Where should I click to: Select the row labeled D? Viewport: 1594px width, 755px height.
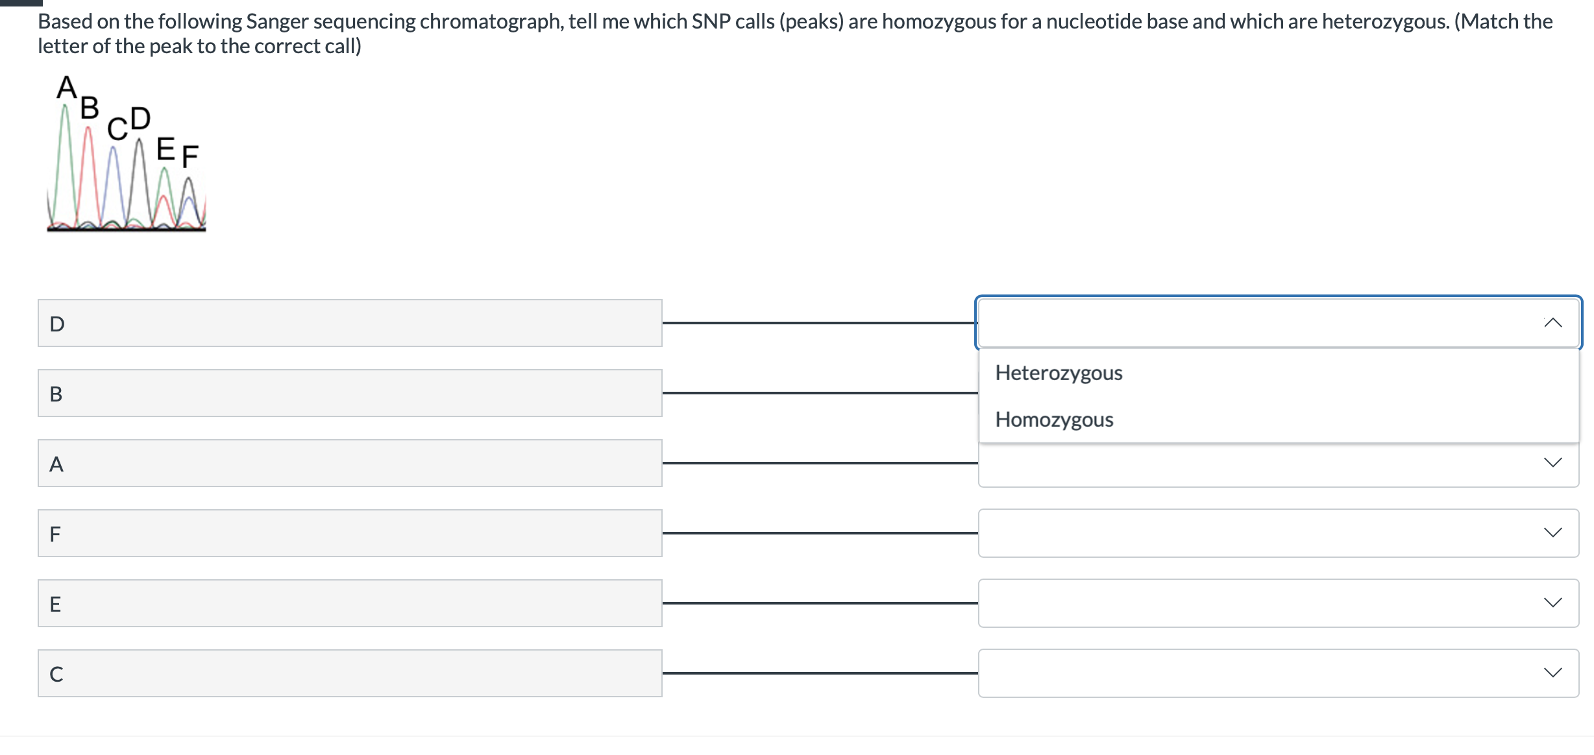[x=349, y=322]
